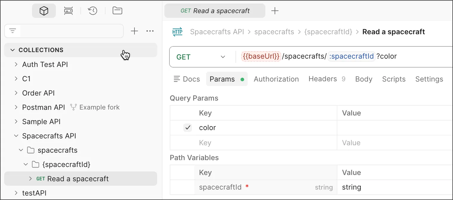The image size is (453, 200).
Task: Click the empty Value placeholder cell
Action: coord(395,143)
